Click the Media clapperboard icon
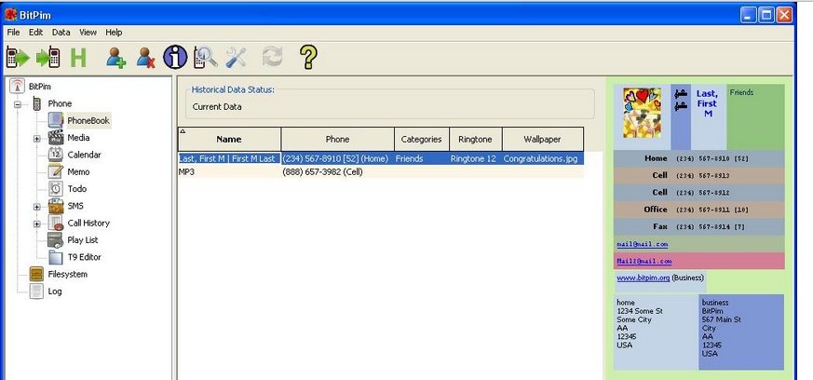Viewport: 813px width, 380px height. 56,138
